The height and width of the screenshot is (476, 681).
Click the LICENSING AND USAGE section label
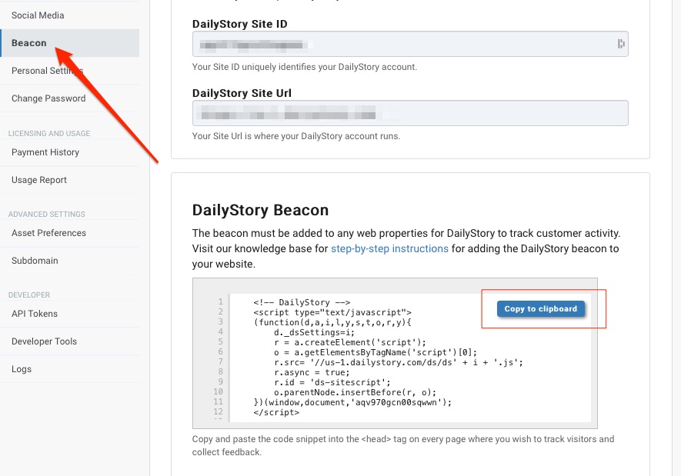[49, 134]
